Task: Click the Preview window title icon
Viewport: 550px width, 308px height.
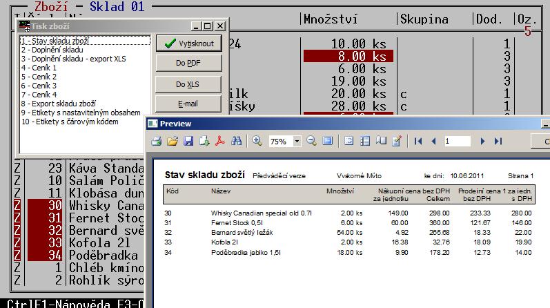Action: (x=153, y=124)
